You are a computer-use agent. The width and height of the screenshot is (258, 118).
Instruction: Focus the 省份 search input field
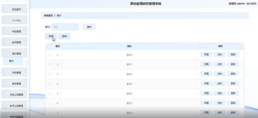pos(65,27)
